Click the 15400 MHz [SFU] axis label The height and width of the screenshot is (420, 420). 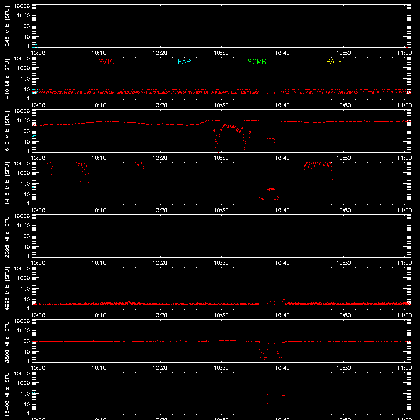7,393
